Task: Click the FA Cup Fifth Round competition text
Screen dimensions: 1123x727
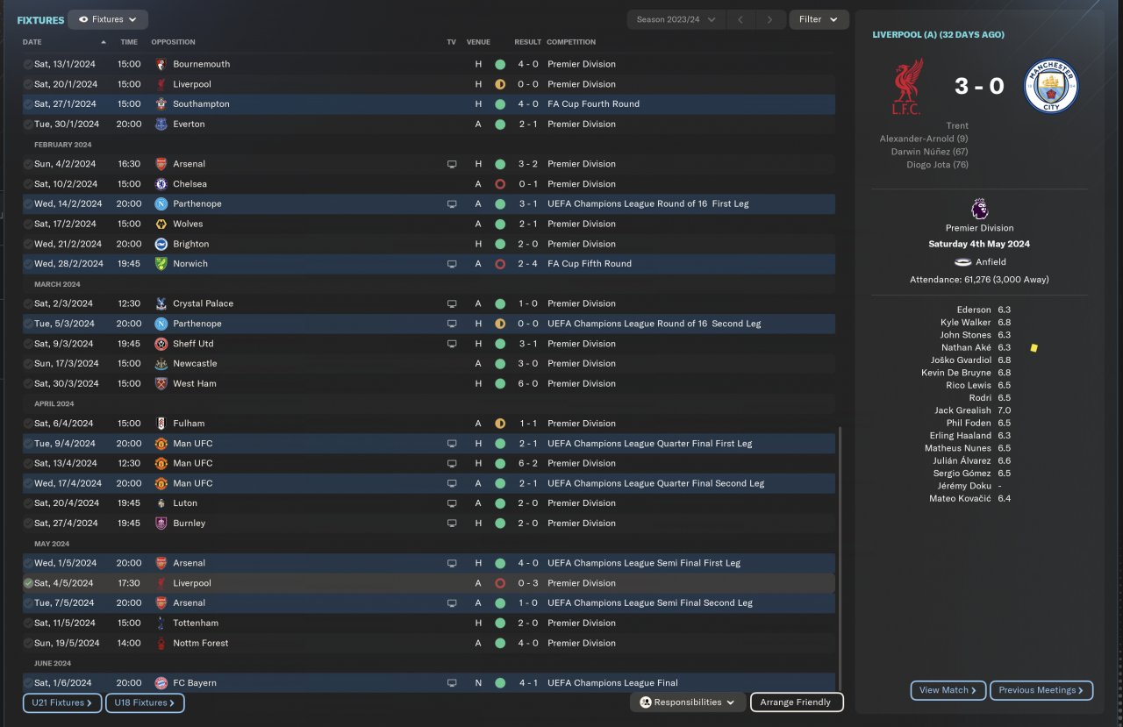Action: coord(590,264)
